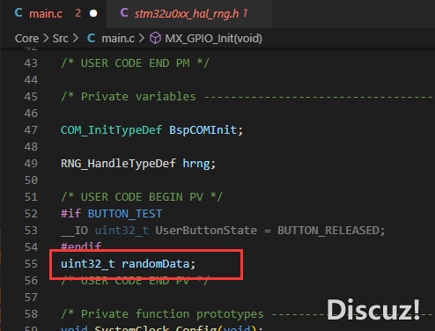Viewport: 435px width, 331px height.
Task: Click the __IO qualifier on line 53
Action: click(74, 231)
